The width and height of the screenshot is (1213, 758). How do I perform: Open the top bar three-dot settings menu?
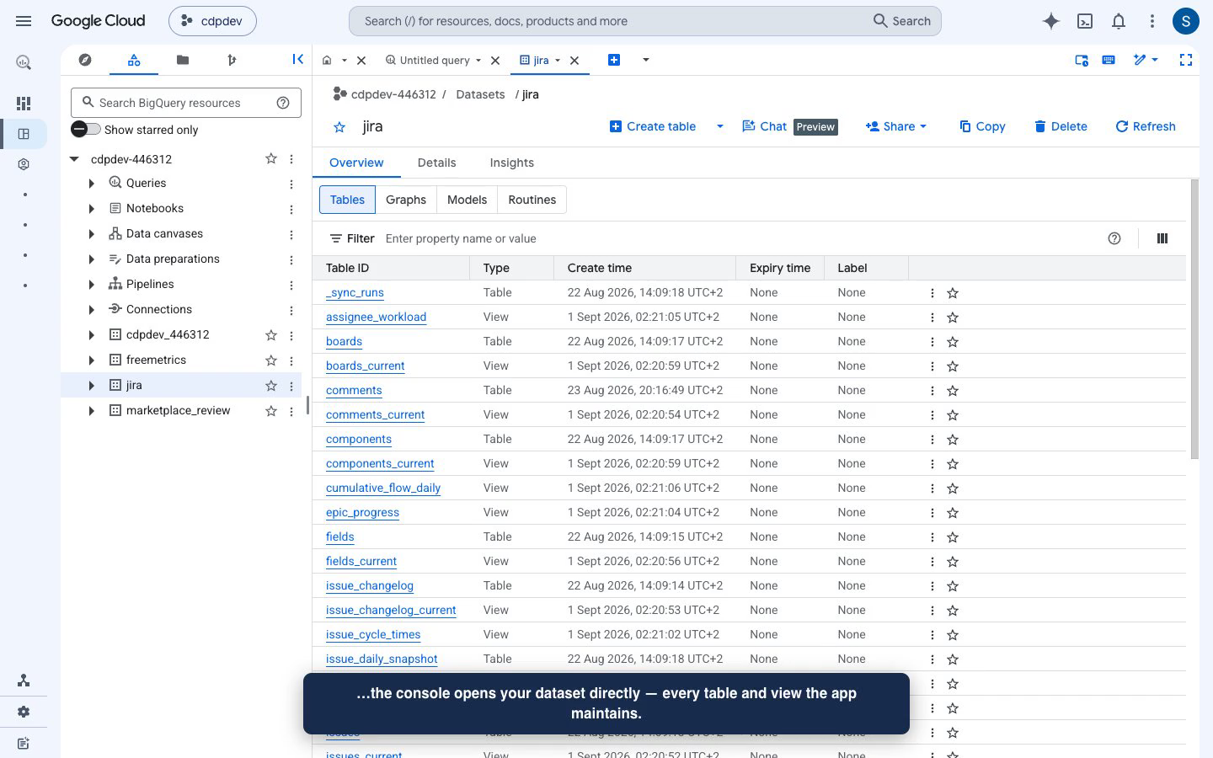(x=1152, y=21)
